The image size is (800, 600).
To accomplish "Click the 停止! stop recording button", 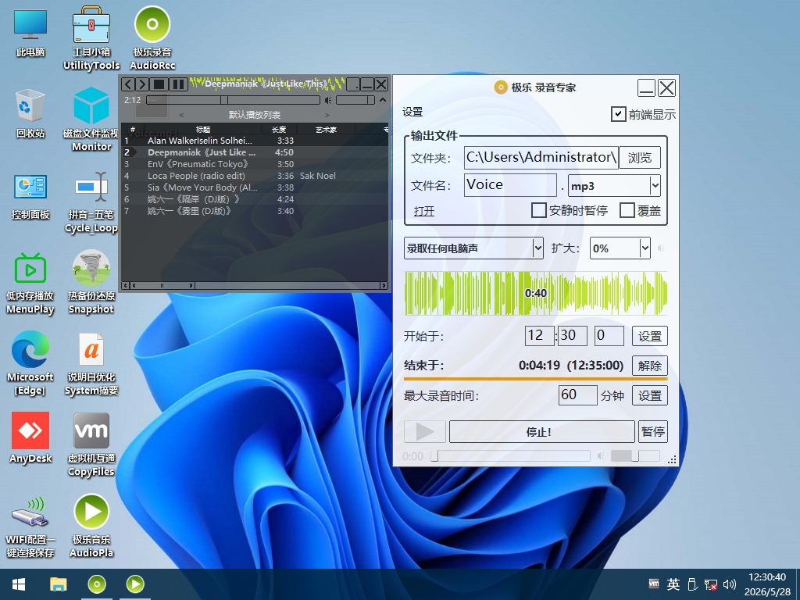I will click(542, 432).
